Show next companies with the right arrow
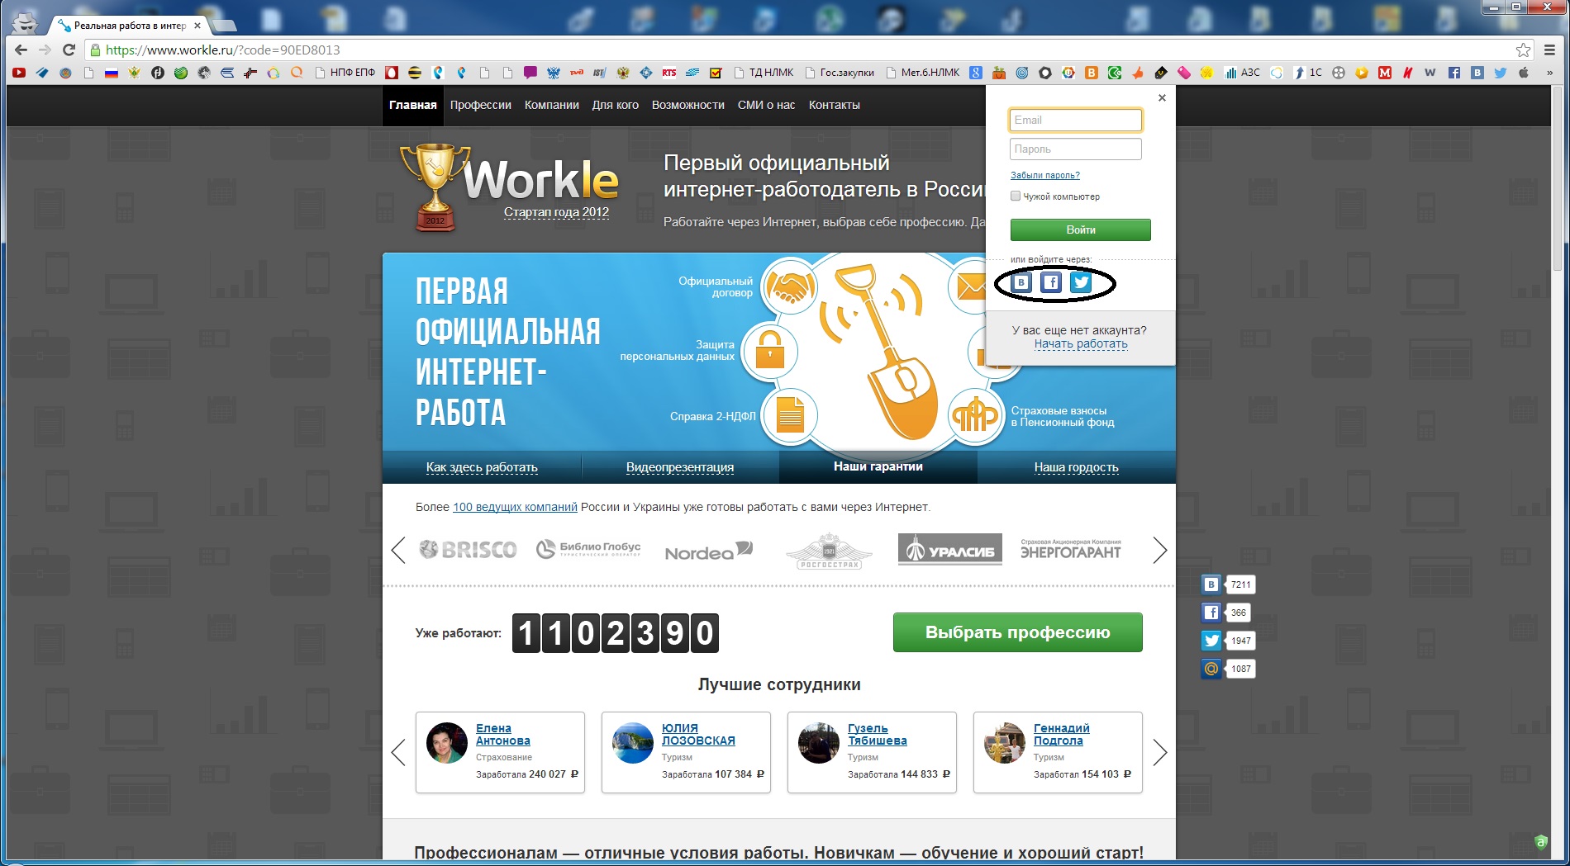This screenshot has height=866, width=1570. (x=1160, y=550)
